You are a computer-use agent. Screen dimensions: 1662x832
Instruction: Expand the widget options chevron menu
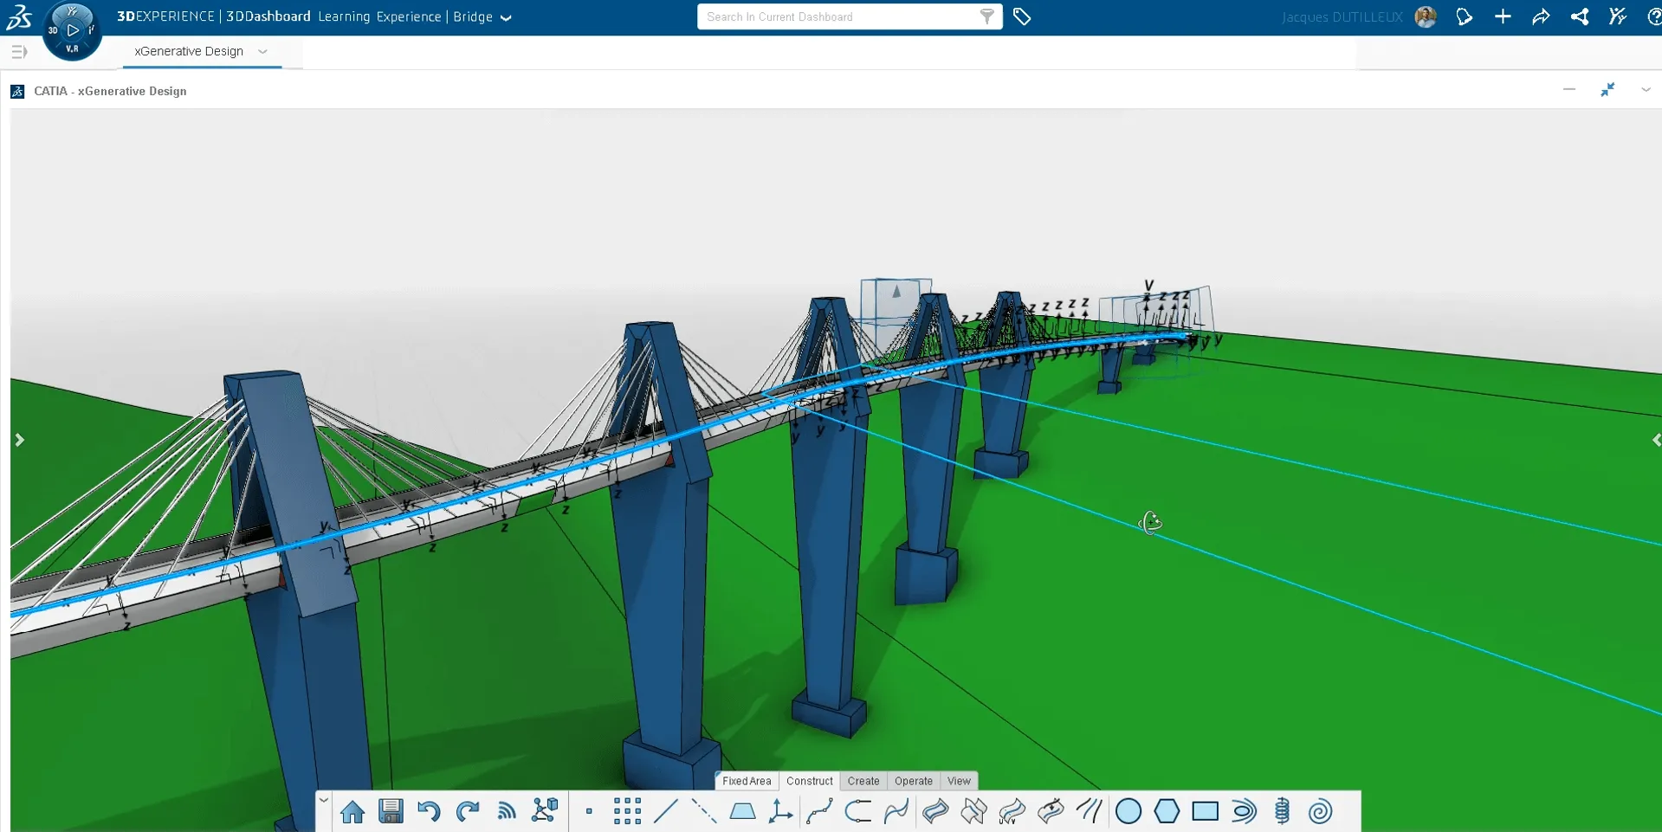[x=1646, y=90]
